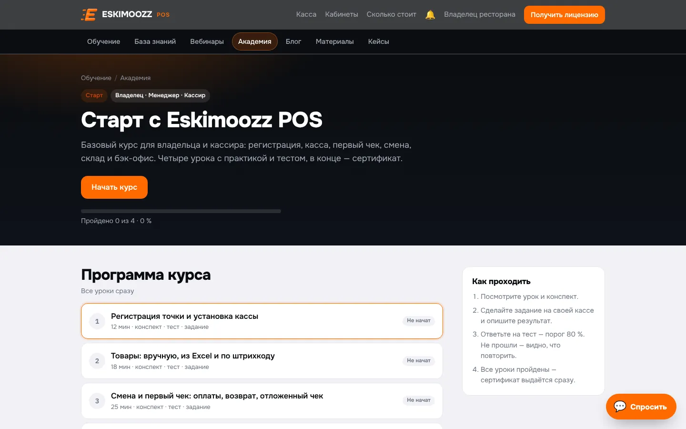Open lesson 2 via its number badge
This screenshot has width=686, height=429.
pyautogui.click(x=97, y=361)
